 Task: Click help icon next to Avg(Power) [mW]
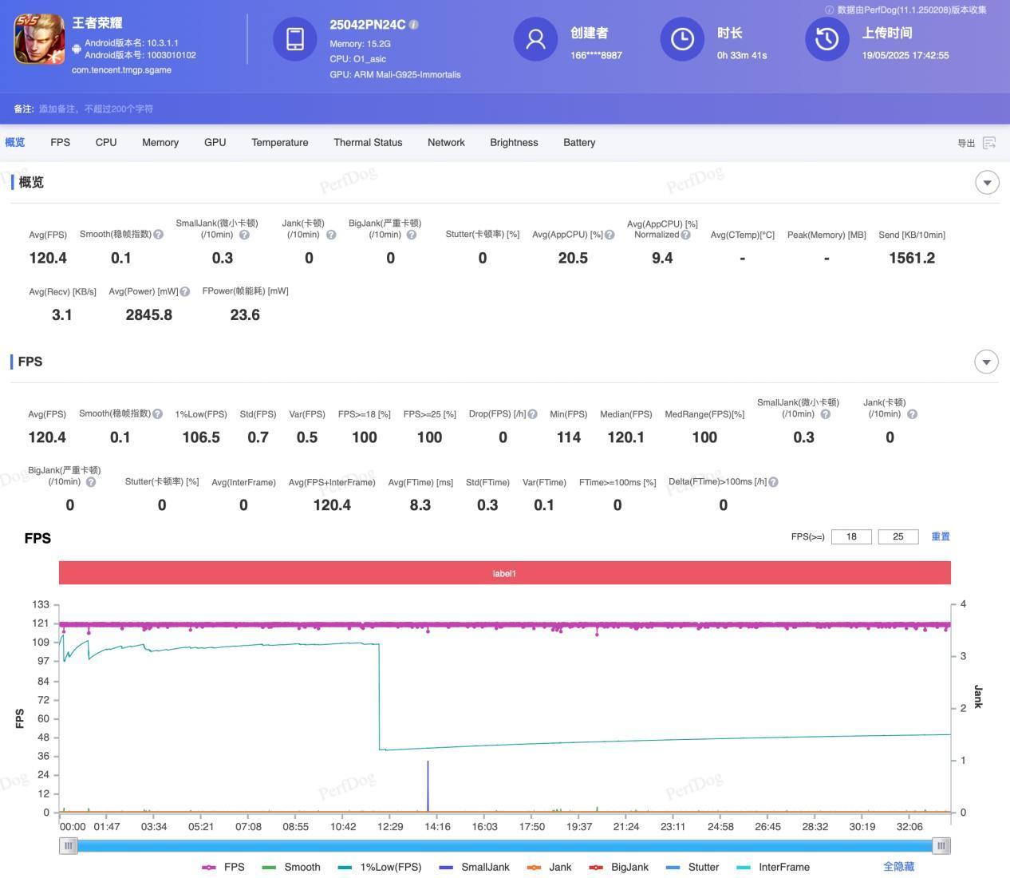tap(185, 292)
